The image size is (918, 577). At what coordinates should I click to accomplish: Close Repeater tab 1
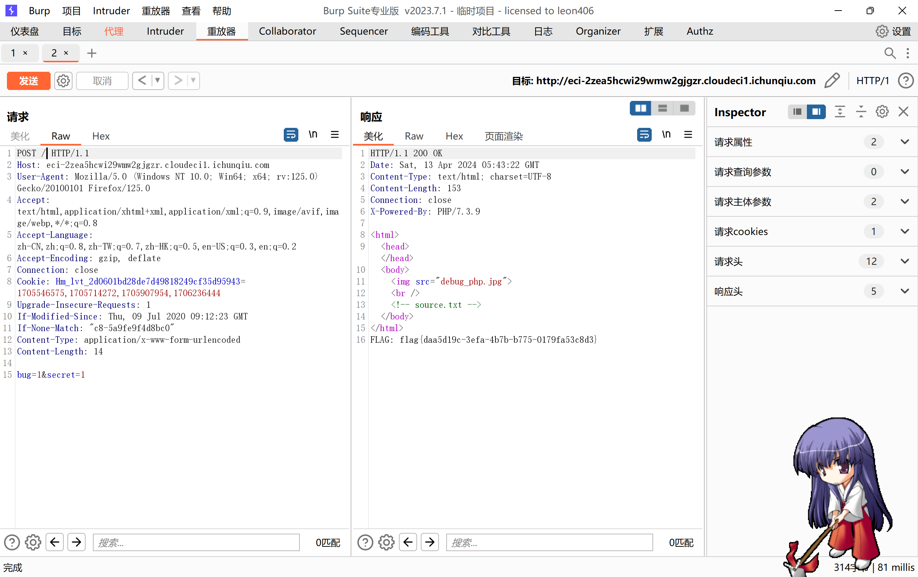(x=25, y=53)
